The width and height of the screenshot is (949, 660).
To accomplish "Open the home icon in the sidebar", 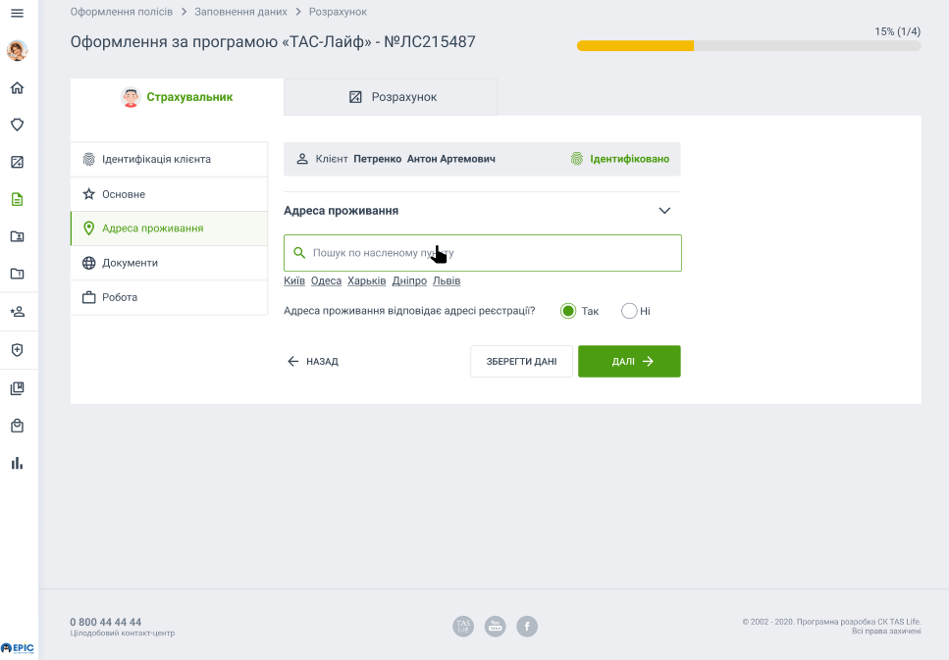I will [16, 87].
